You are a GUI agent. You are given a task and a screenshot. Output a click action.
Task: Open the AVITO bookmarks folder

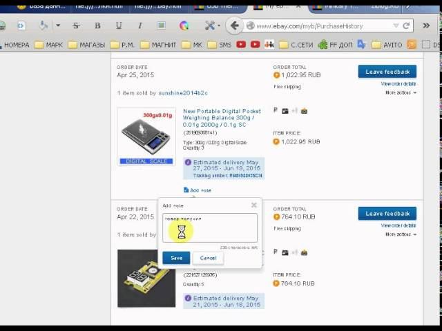tap(387, 45)
